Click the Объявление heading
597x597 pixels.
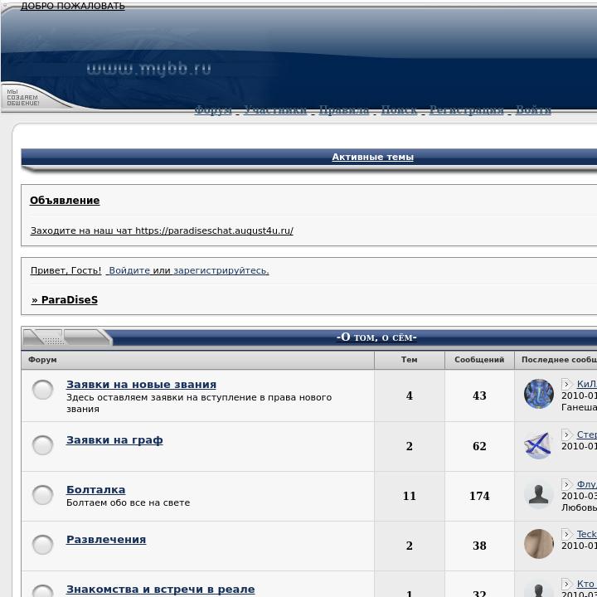coord(65,201)
